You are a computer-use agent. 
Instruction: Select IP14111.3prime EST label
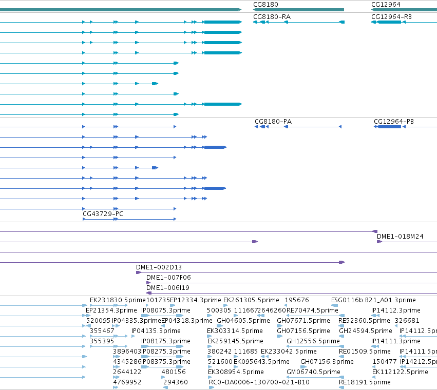pyautogui.click(x=396, y=341)
